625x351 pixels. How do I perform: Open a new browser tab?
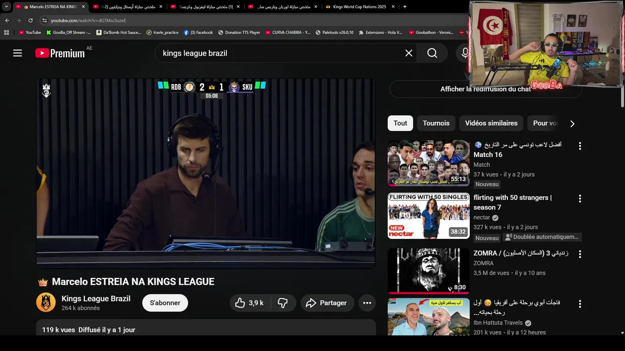pyautogui.click(x=405, y=7)
